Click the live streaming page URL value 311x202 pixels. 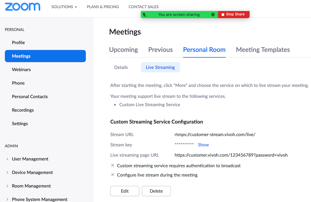231,155
